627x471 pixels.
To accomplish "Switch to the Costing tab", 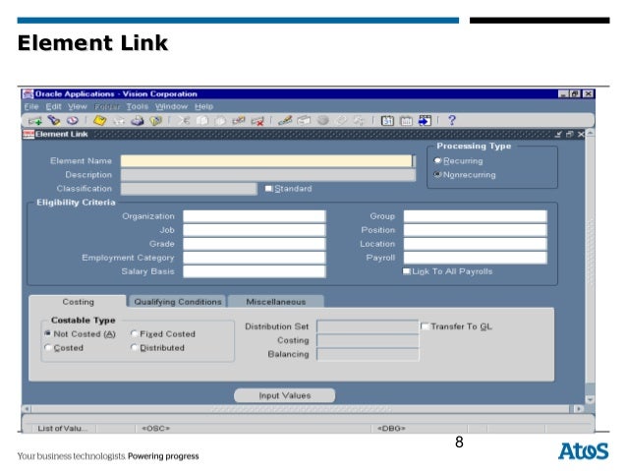I will [x=78, y=302].
